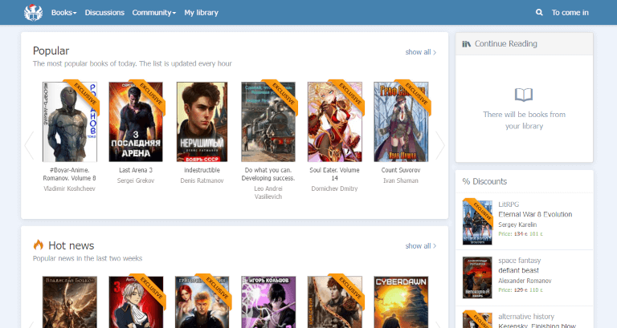Click Do what you can. Developing success title
Image resolution: width=617 pixels, height=328 pixels.
[x=268, y=174]
